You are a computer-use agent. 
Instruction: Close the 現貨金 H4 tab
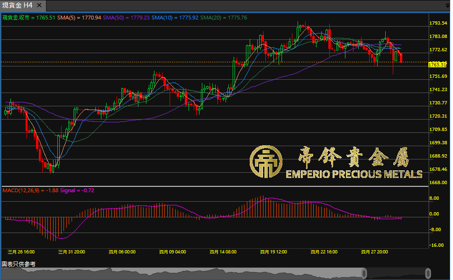point(39,6)
